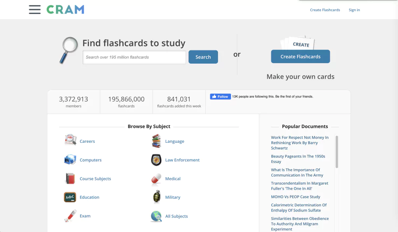Click the 'Make your own cards' text
Image resolution: width=398 pixels, height=232 pixels.
(300, 77)
